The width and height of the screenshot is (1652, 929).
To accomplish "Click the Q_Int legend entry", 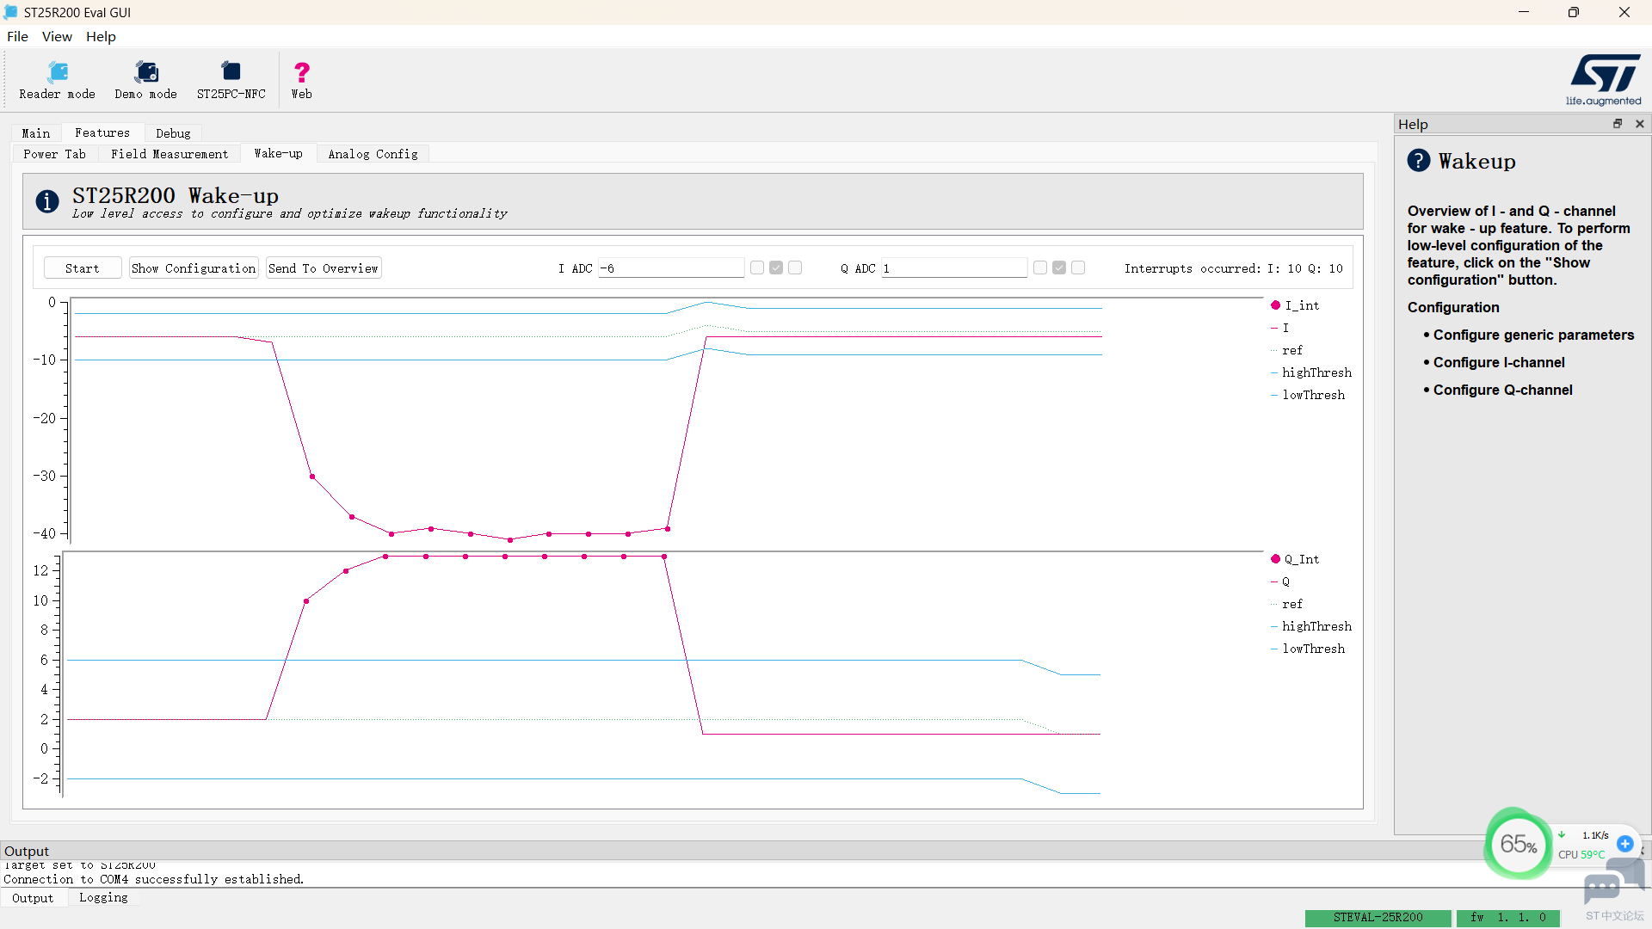I will tap(1295, 559).
